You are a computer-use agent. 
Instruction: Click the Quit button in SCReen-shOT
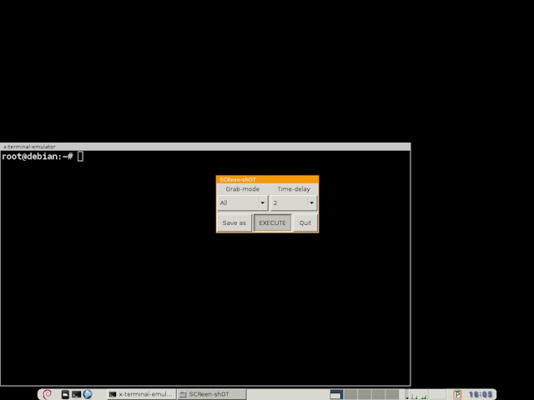point(305,223)
